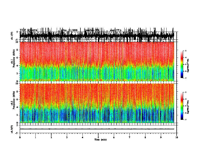This screenshot has width=199, height=154.
Task: Click the ch.2 spectrogram color scale bar
Action: point(182,106)
